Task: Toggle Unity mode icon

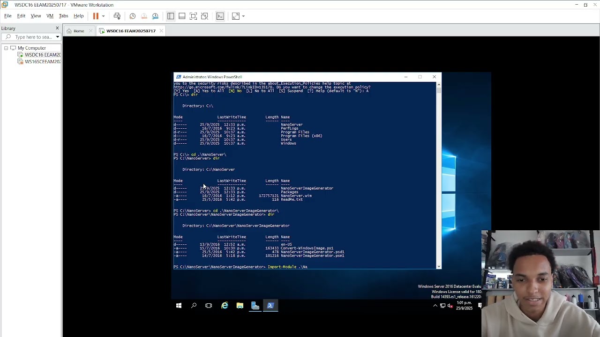Action: tap(204, 16)
